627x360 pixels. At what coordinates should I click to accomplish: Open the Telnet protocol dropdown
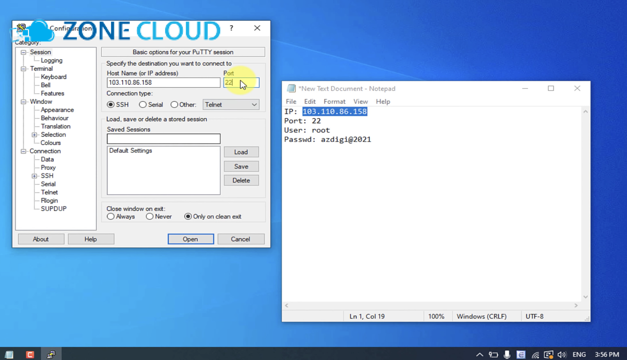tap(231, 105)
